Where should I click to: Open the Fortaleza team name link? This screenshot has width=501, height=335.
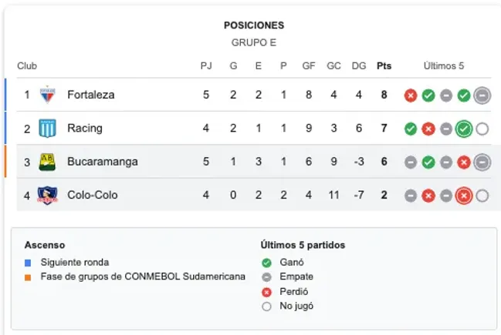[91, 95]
